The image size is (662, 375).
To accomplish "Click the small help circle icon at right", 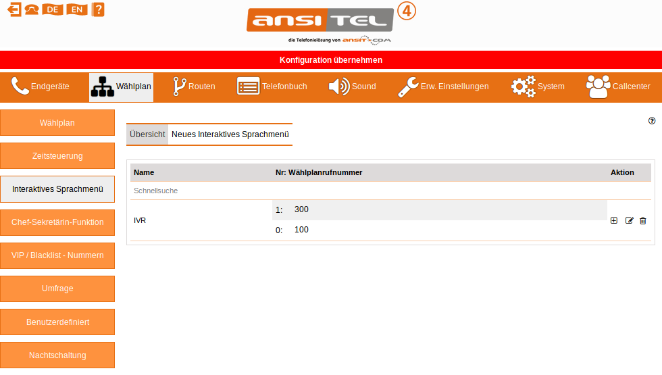I will point(652,121).
